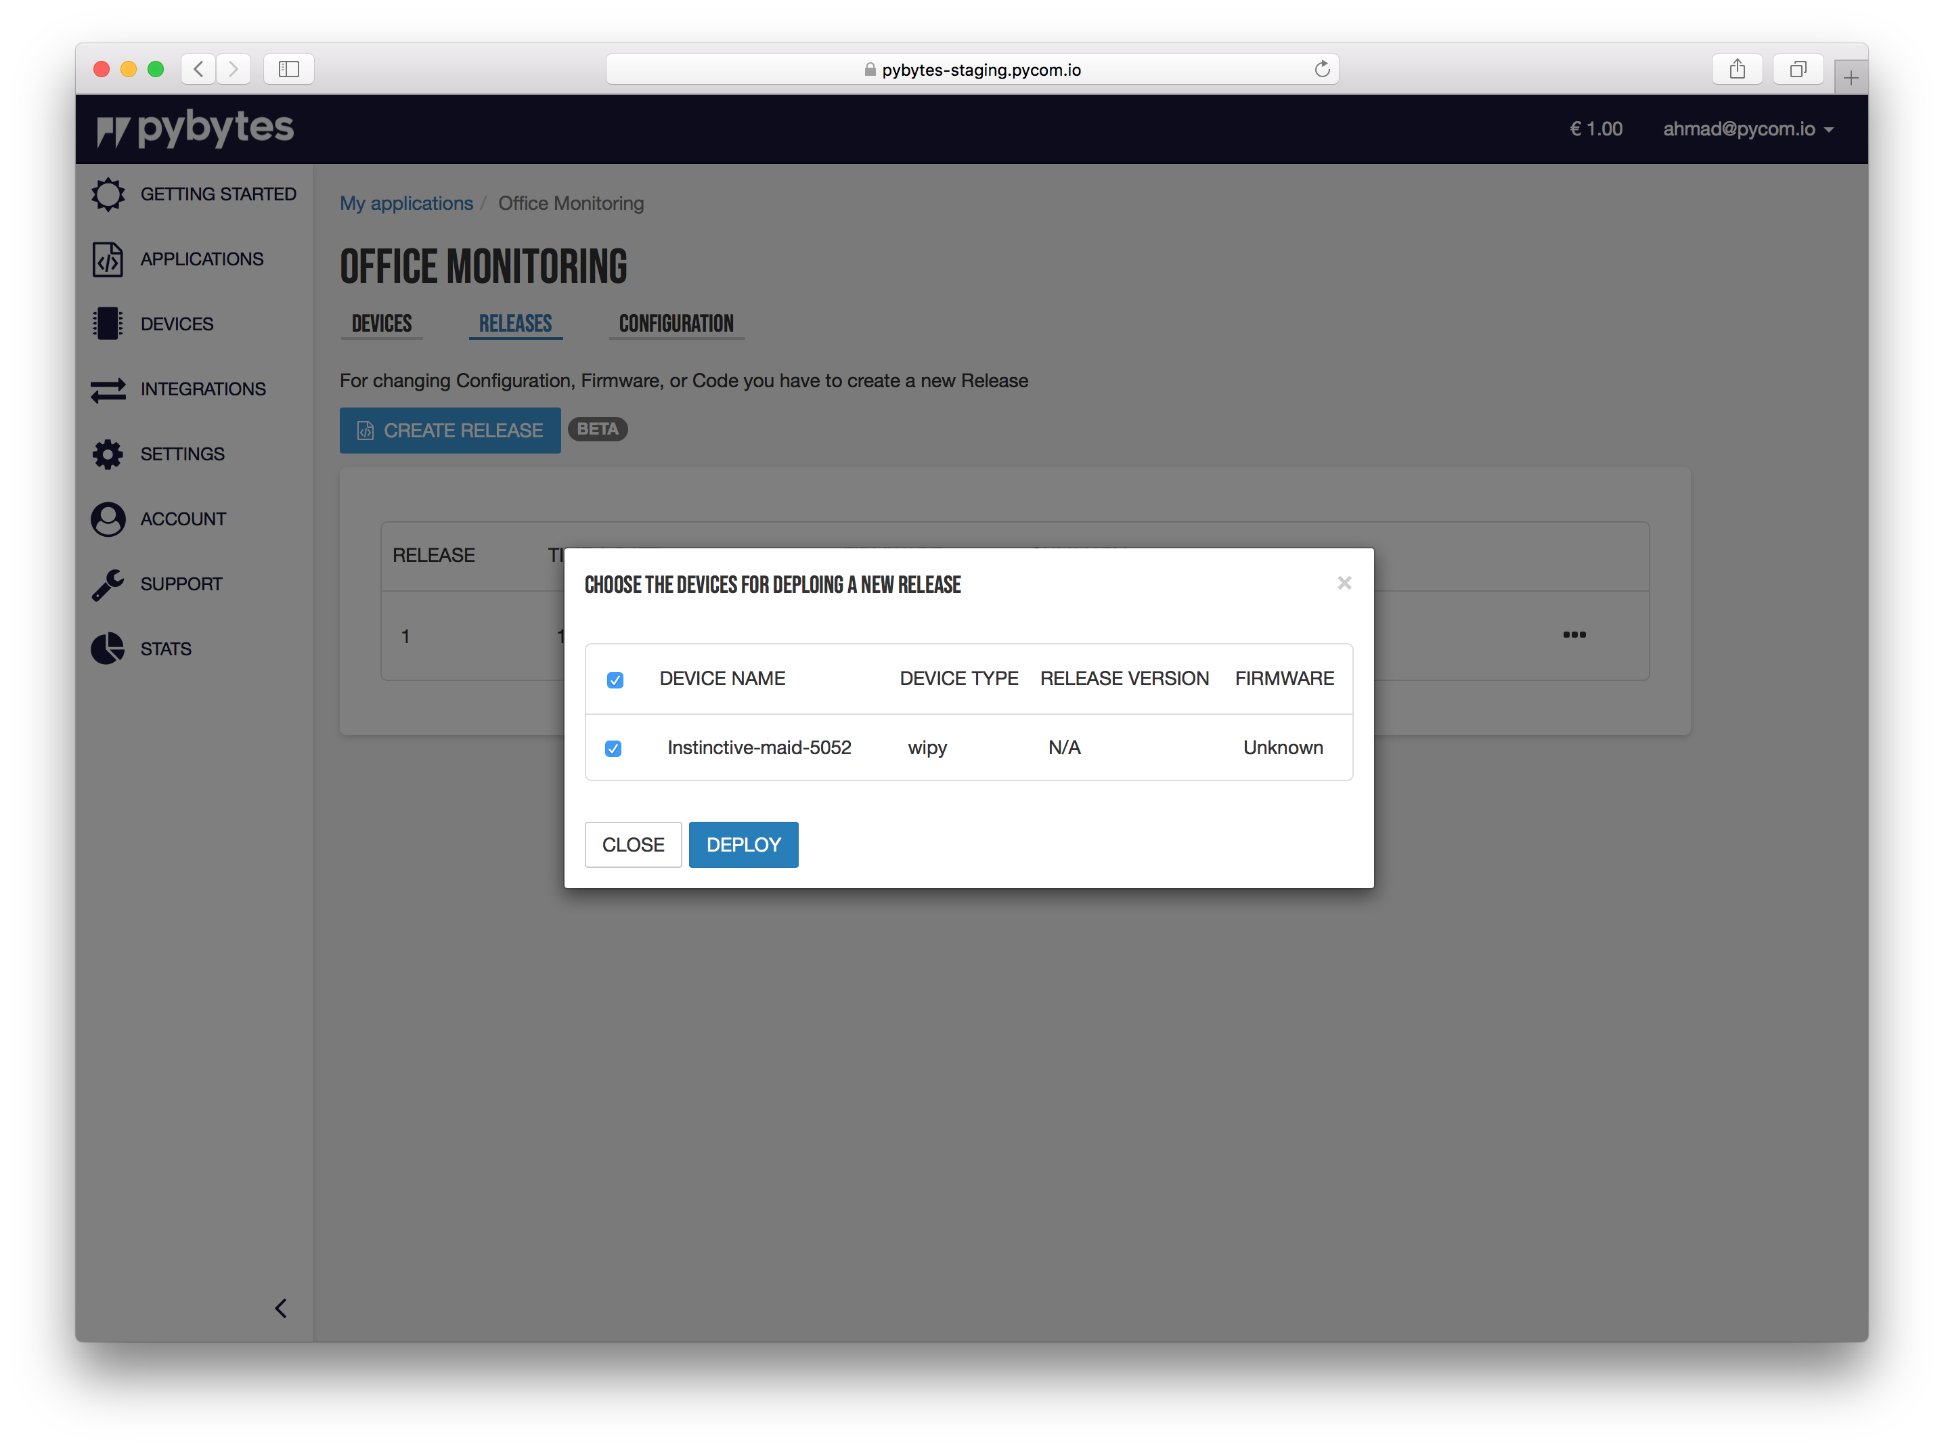
Task: Collapse the sidebar with the chevron
Action: 281,1309
